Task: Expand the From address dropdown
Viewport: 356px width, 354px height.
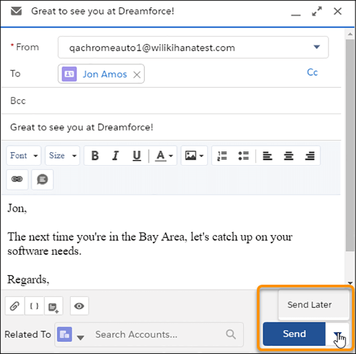Action: (317, 47)
